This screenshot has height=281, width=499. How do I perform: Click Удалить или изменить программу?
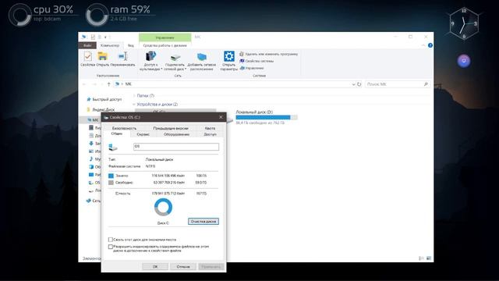coord(269,54)
